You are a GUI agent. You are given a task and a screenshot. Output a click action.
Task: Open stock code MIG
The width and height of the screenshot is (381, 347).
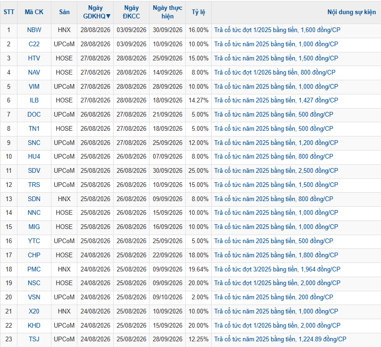tap(34, 227)
